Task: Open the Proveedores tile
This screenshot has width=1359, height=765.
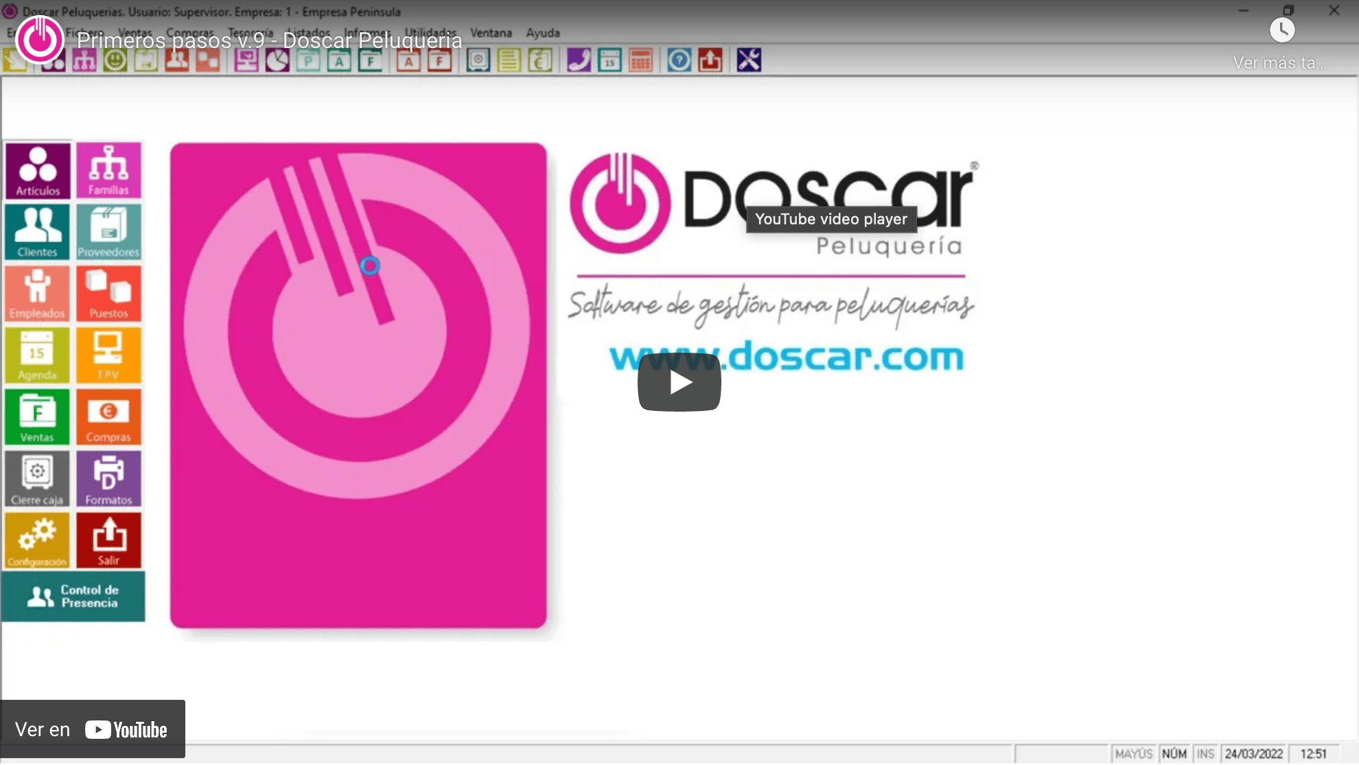Action: (108, 232)
